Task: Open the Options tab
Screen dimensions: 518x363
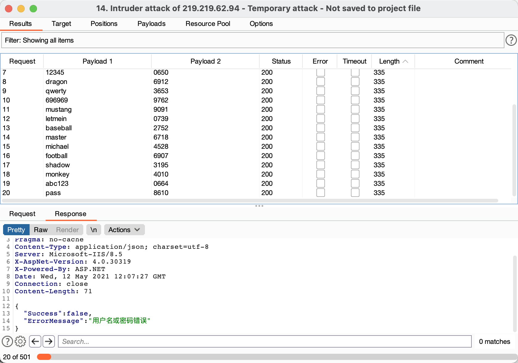Action: click(261, 24)
